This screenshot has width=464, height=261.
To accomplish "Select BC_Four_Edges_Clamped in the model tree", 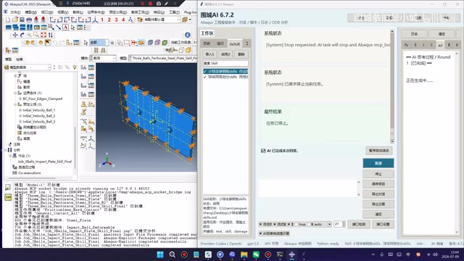I will click(x=42, y=99).
